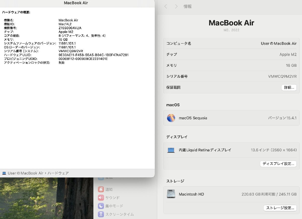Open 通知 in the sidebar

coord(105,189)
